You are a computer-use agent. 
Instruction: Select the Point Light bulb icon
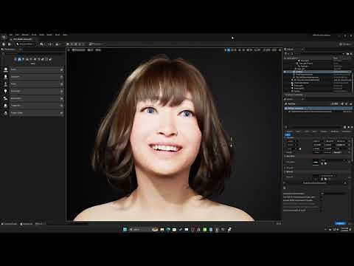pyautogui.click(x=5, y=91)
